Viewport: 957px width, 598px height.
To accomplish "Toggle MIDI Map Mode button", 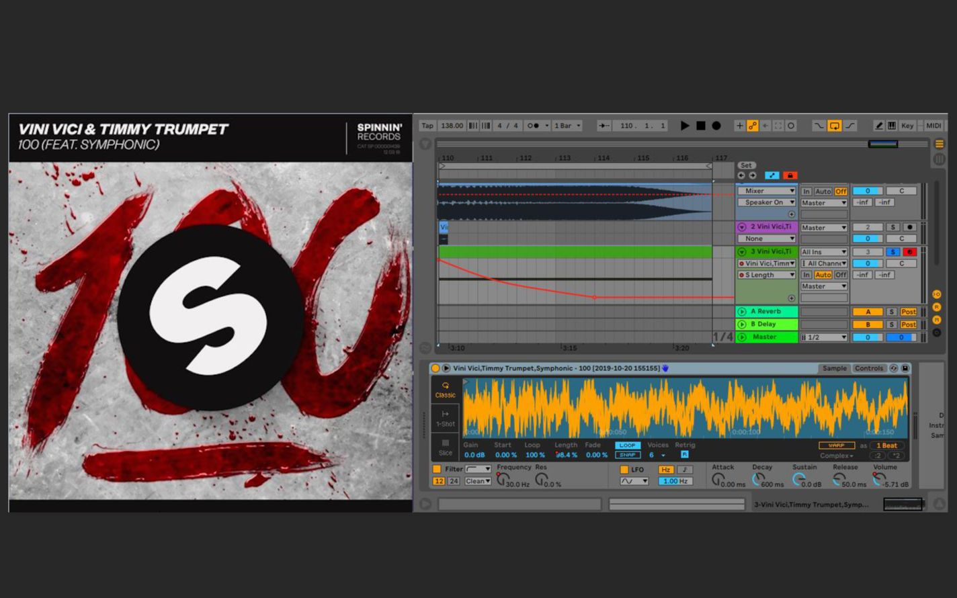I will [x=933, y=126].
